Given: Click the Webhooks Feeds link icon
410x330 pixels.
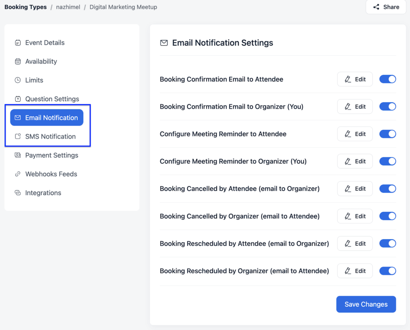Looking at the screenshot, I should 18,174.
